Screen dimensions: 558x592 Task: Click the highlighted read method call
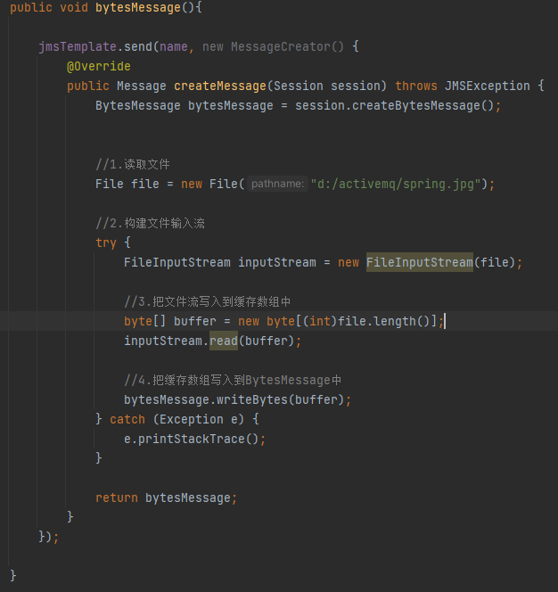click(223, 341)
